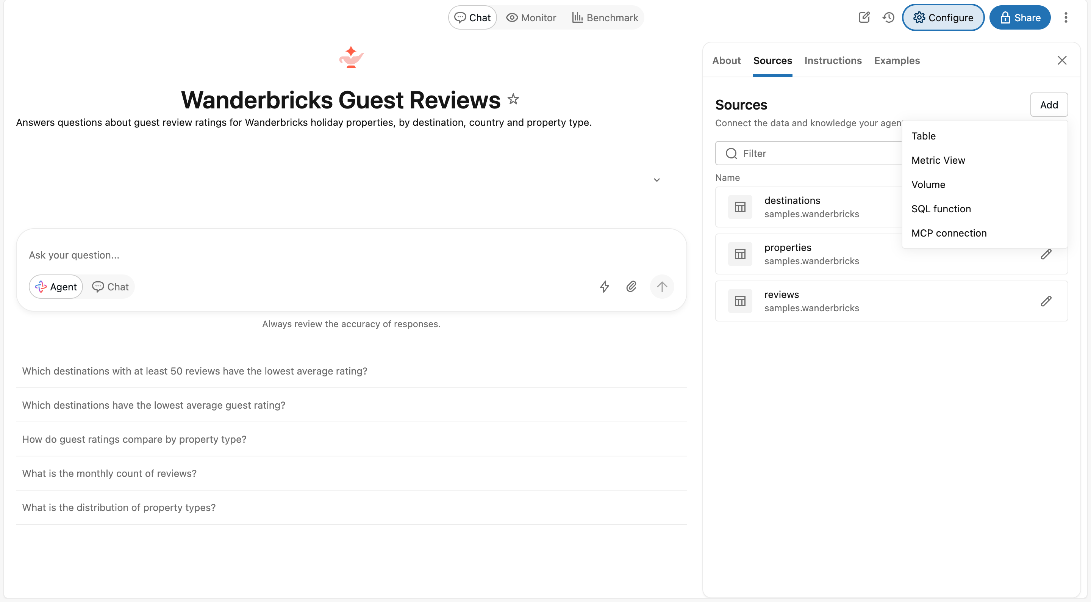Screen dimensions: 1091x602
Task: Open the Examples tab
Action: click(x=897, y=61)
